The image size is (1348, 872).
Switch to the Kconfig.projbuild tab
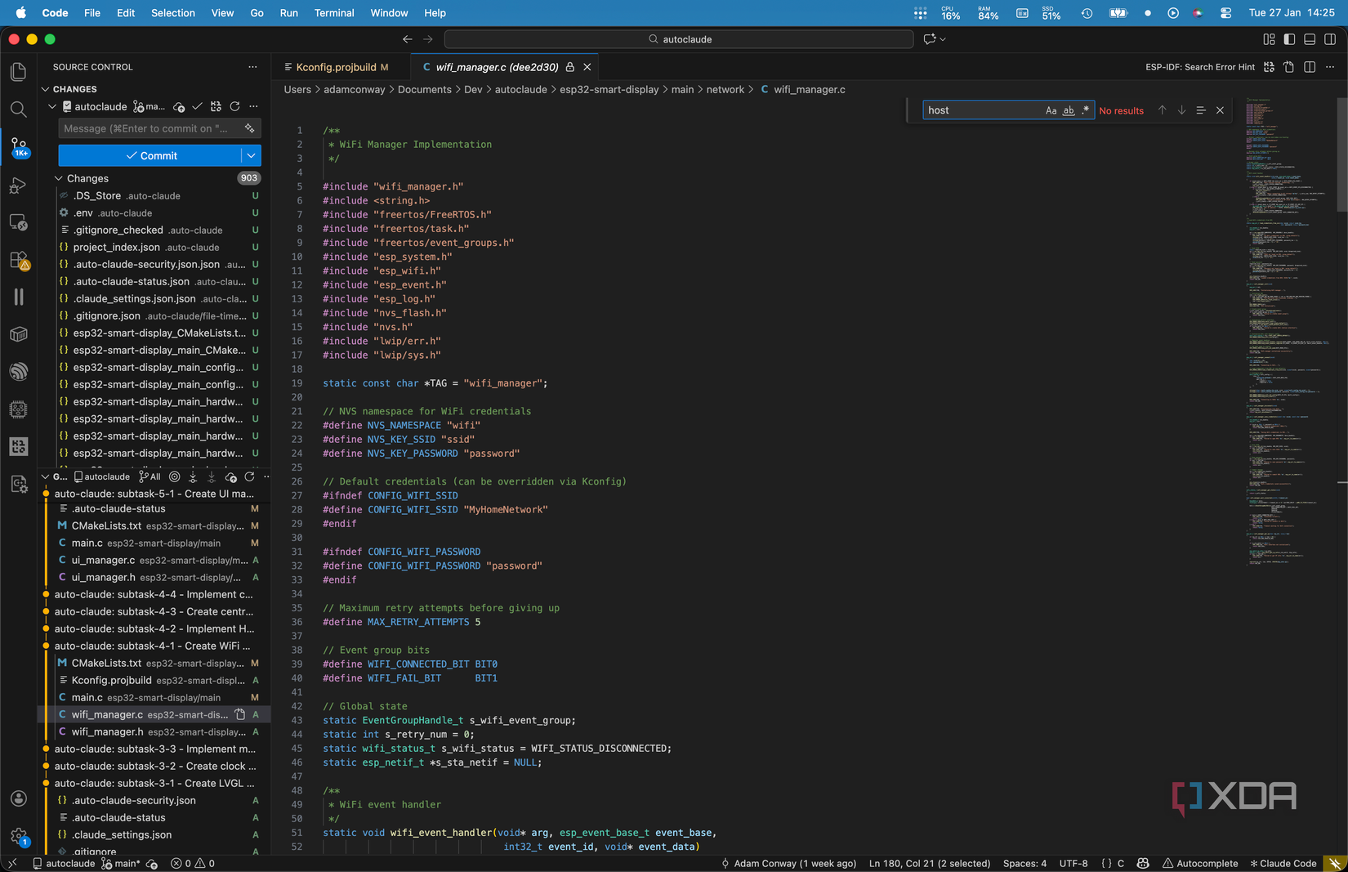pyautogui.click(x=335, y=67)
